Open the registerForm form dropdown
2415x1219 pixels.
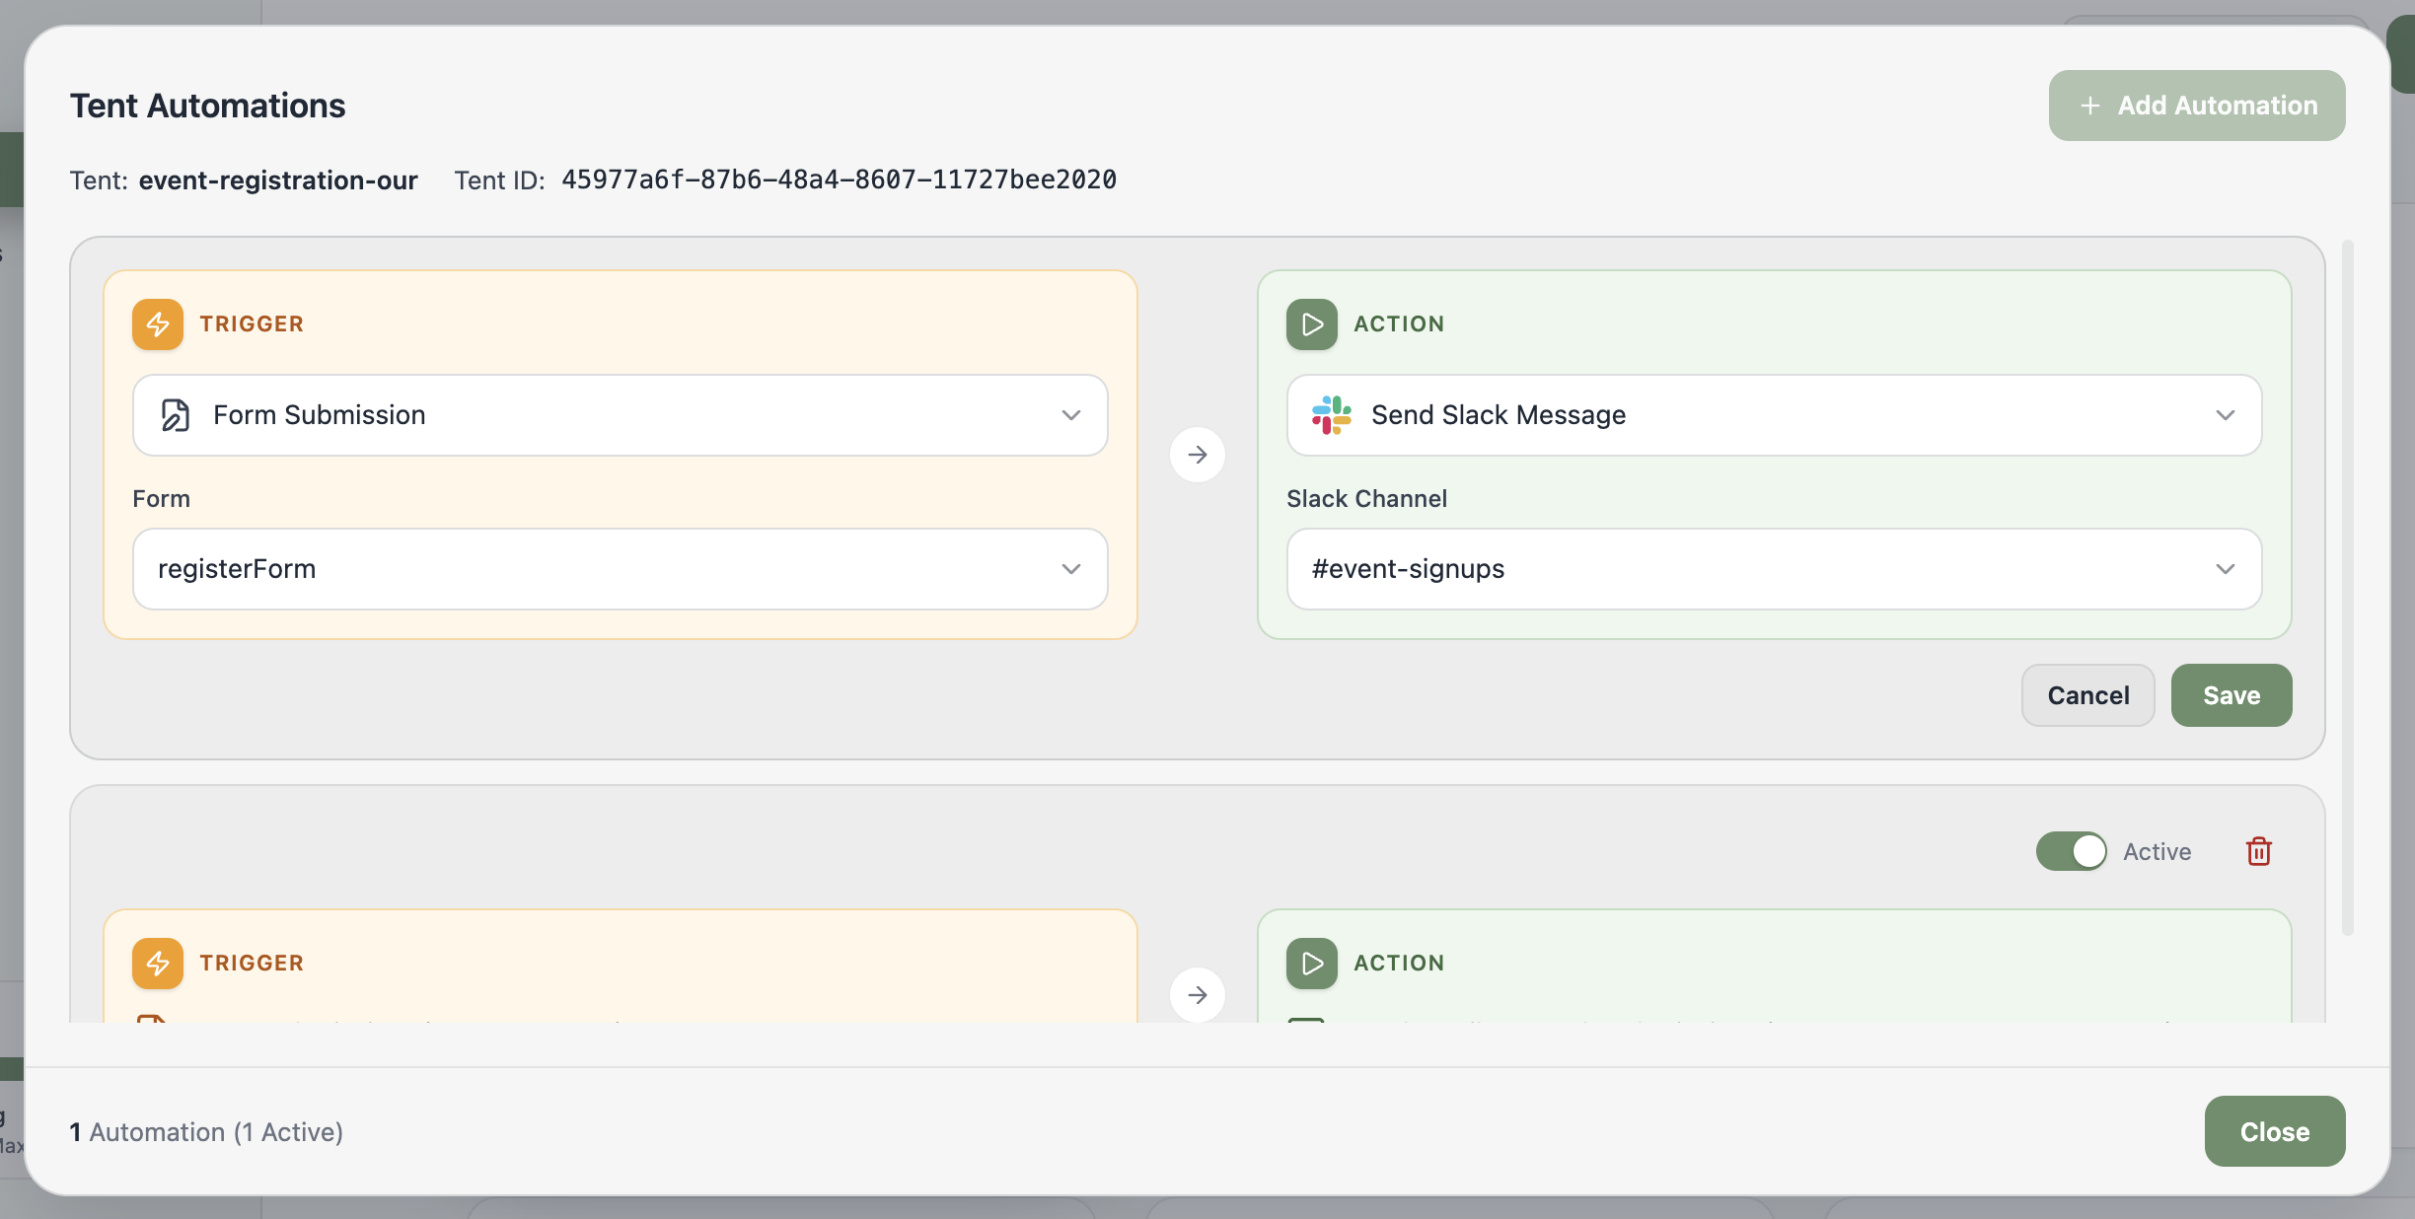click(620, 569)
